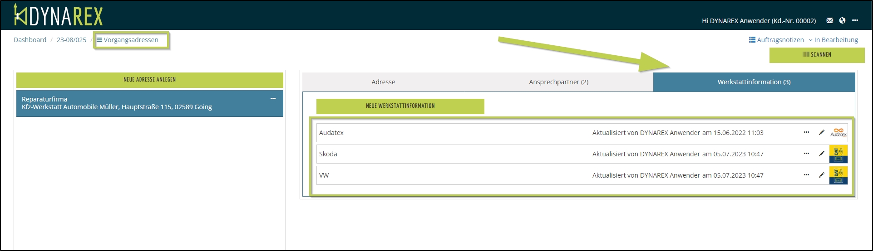
Task: Click the pencil edit icon for VW
Action: [x=821, y=175]
